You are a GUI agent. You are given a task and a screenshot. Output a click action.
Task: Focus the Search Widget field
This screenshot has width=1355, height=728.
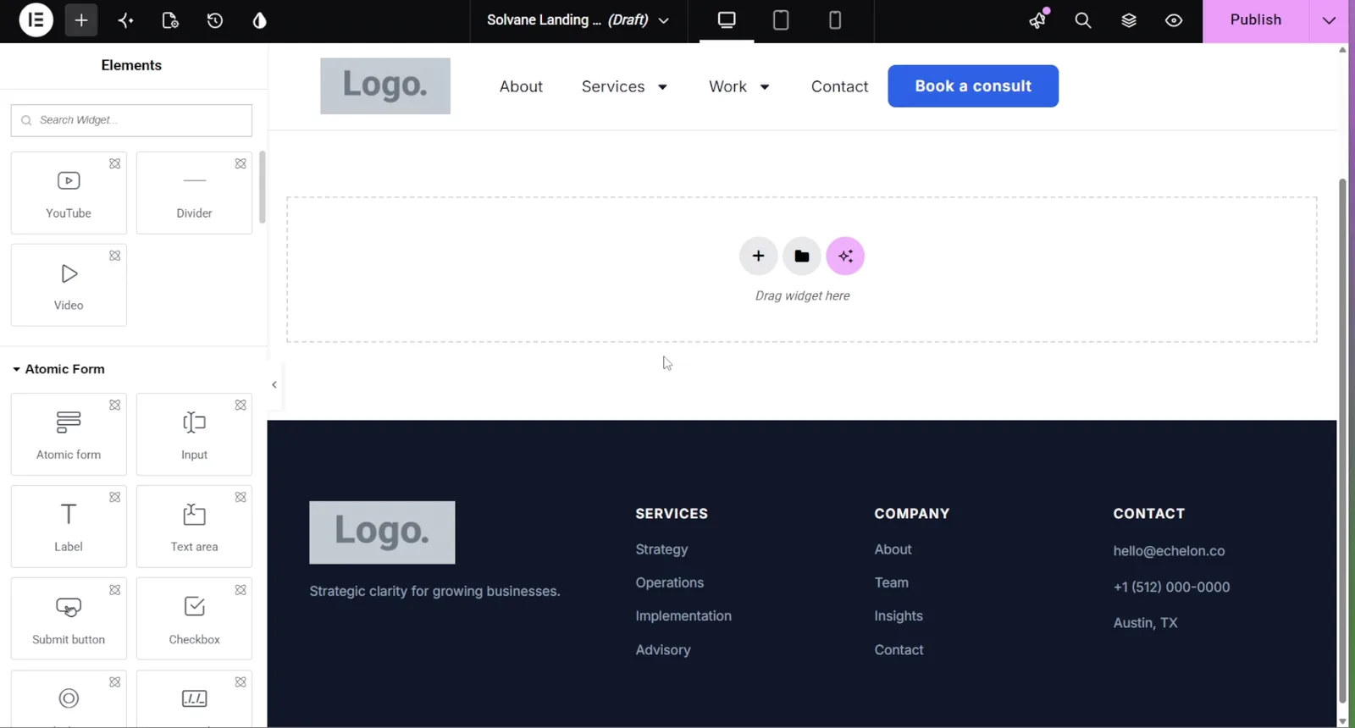pos(131,120)
